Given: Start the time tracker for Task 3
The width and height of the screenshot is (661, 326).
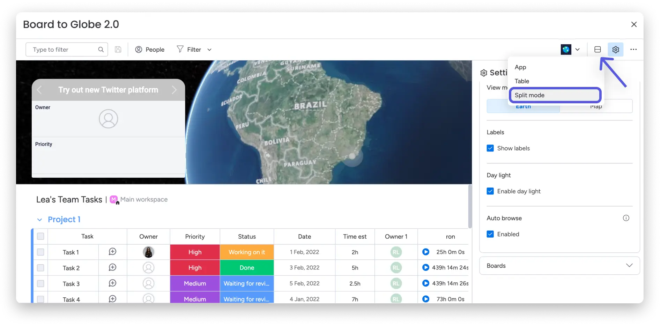Looking at the screenshot, I should 426,283.
